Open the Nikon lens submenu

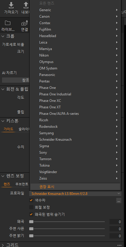(75, 55)
